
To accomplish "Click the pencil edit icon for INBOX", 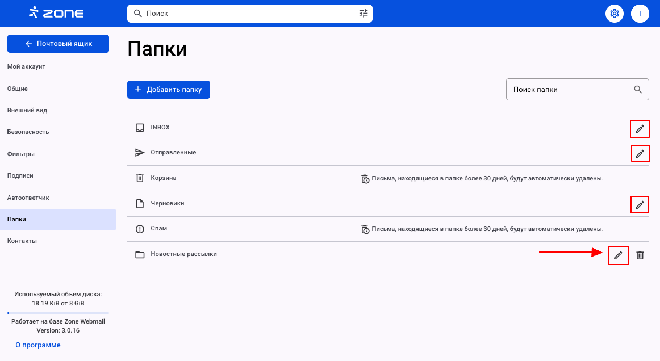I will (x=640, y=129).
